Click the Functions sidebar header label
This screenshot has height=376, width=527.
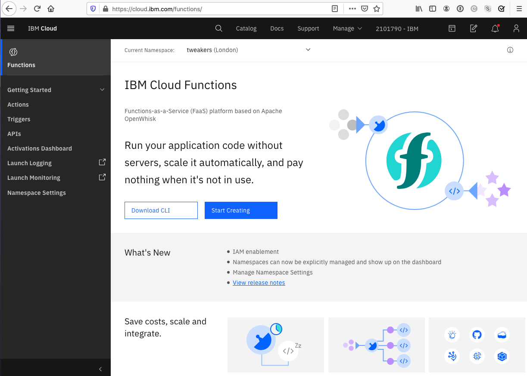(x=21, y=65)
